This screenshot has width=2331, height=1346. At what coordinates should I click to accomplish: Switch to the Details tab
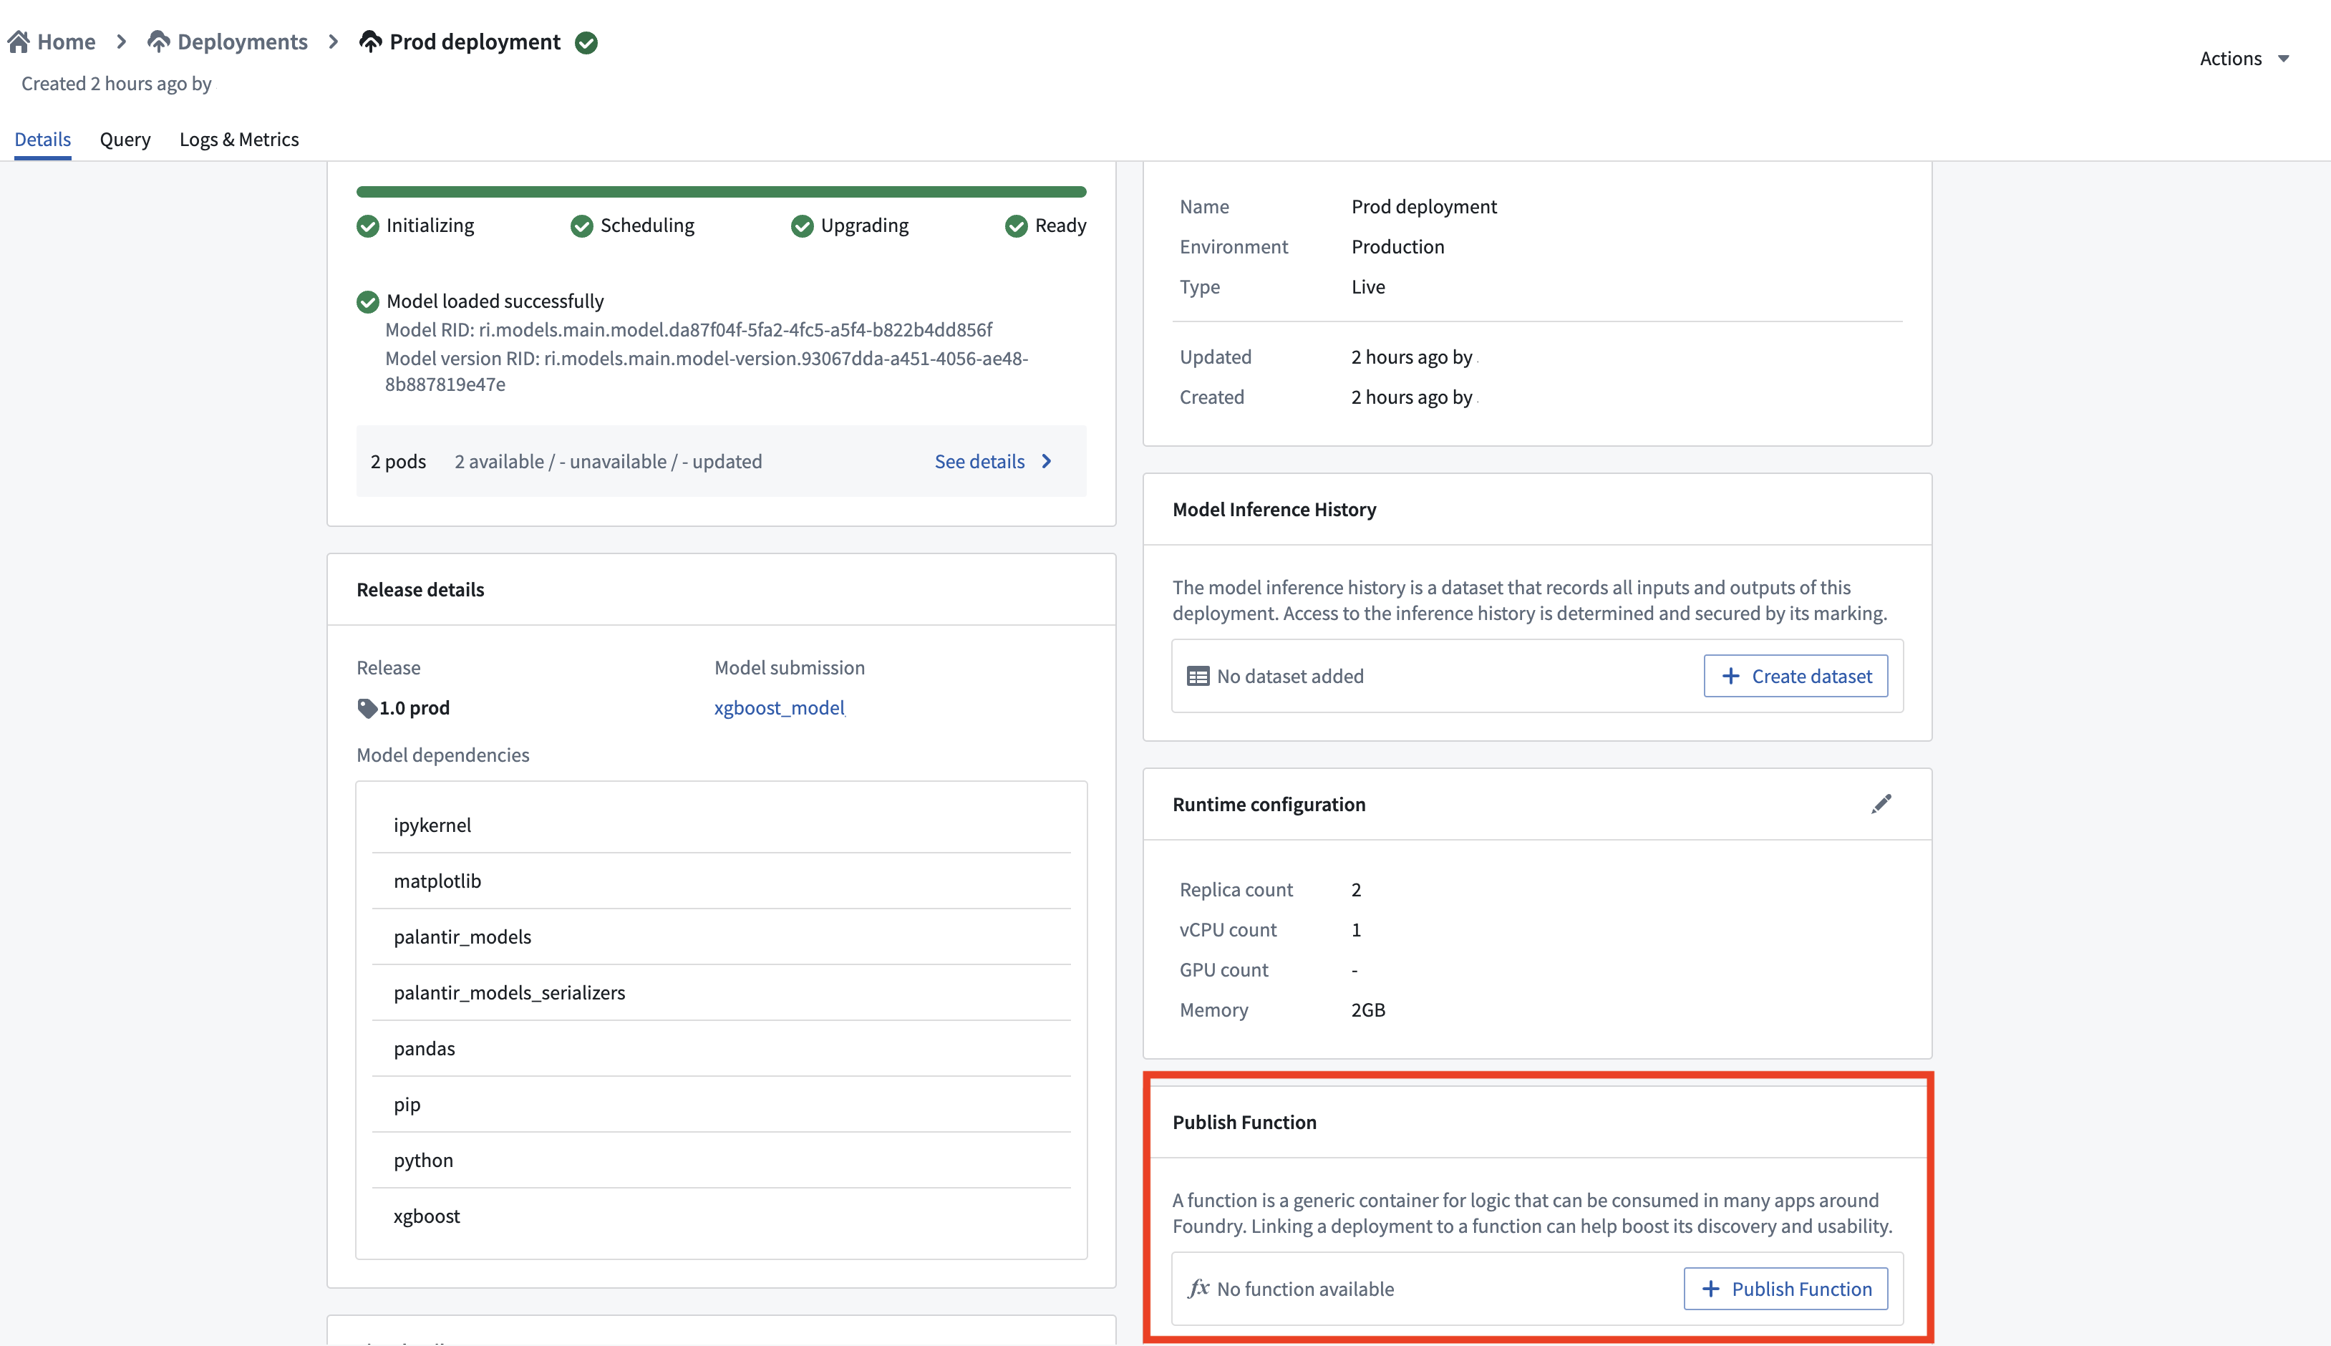click(42, 140)
